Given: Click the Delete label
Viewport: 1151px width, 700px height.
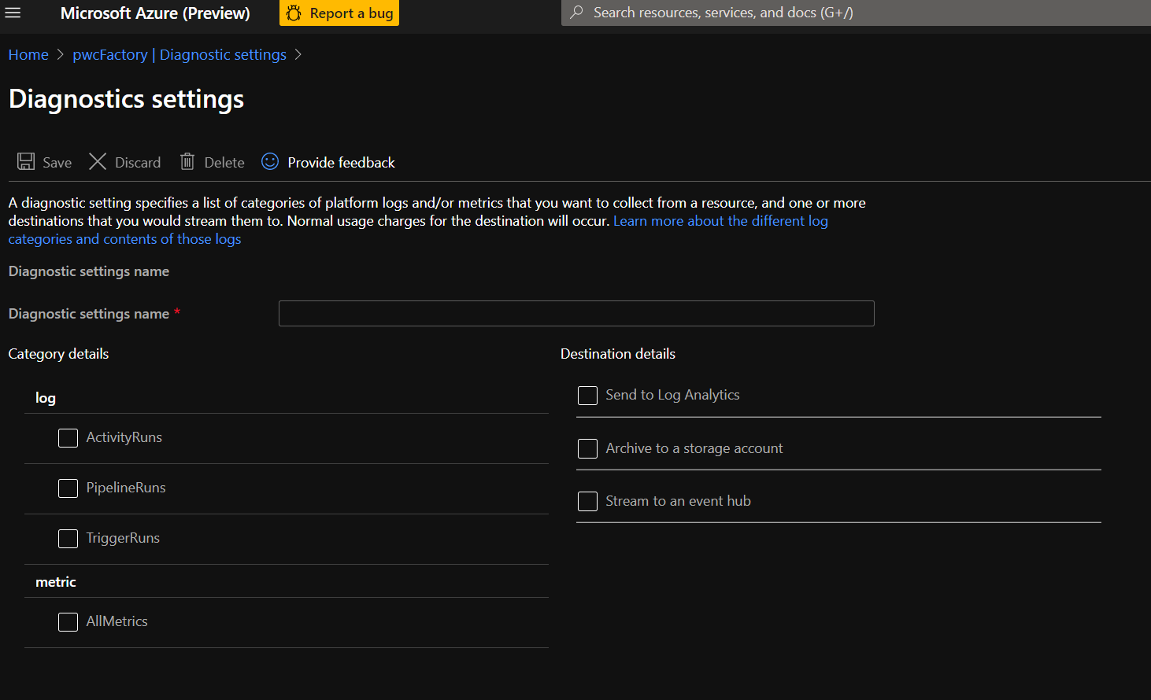Looking at the screenshot, I should (224, 163).
